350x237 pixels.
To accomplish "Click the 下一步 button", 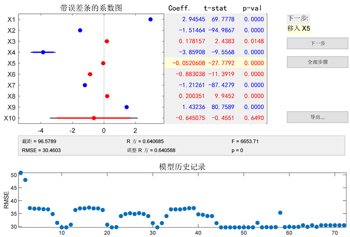I will pos(317,43).
